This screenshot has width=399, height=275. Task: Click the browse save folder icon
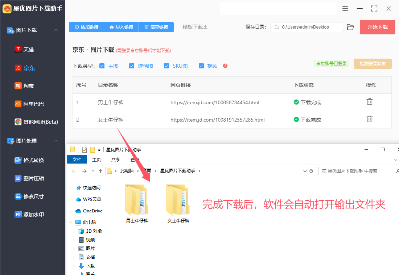pyautogui.click(x=350, y=27)
